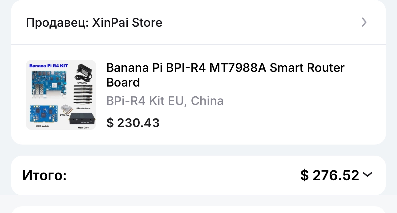Image resolution: width=397 pixels, height=213 pixels.
Task: Tap the 'BPi-R4 Kit EU, China' variant text
Action: tap(165, 101)
